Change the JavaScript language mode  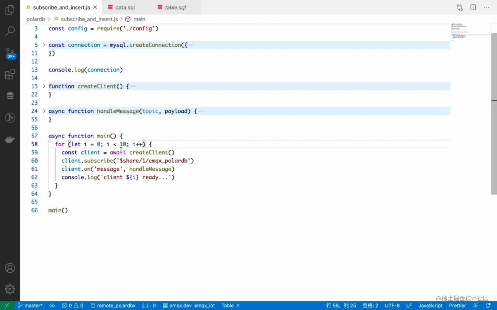coord(430,305)
